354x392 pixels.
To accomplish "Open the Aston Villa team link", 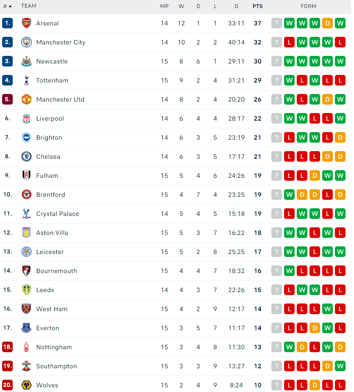I will 52,233.
